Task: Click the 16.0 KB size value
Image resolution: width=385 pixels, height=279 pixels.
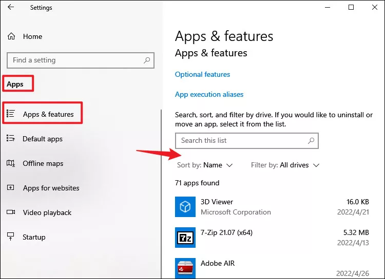Action: 357,202
